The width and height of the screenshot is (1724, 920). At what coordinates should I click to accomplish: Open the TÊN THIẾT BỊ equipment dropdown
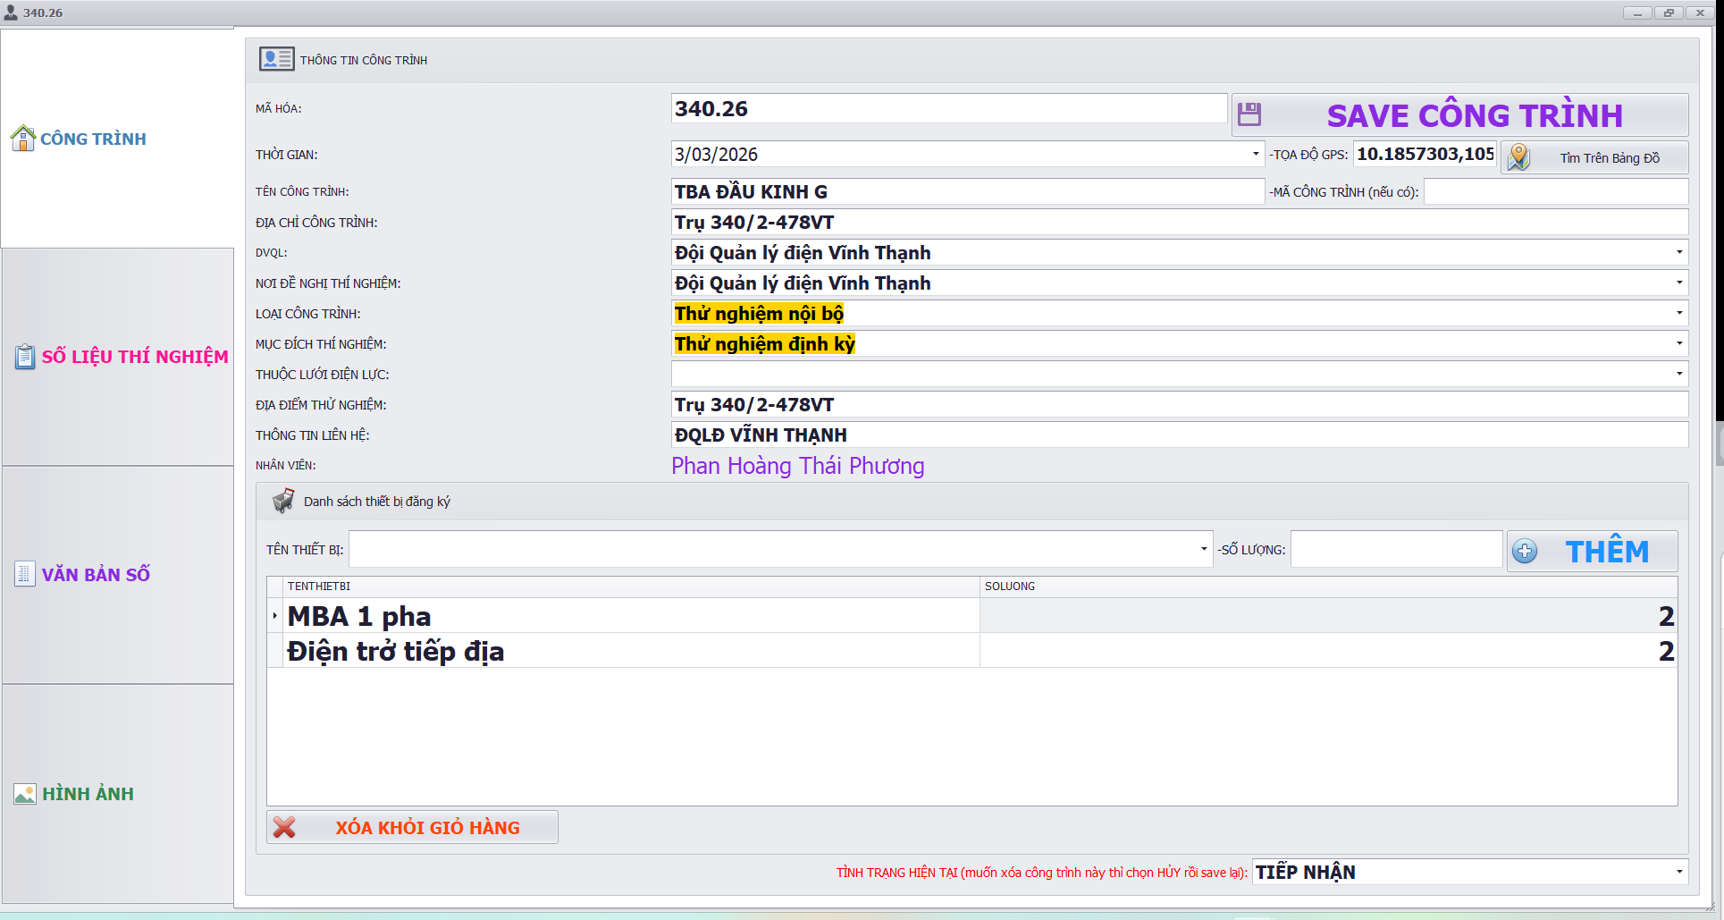[1203, 549]
